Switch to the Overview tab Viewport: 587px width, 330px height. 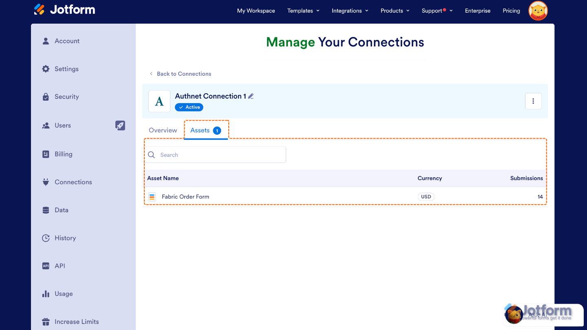click(x=163, y=130)
